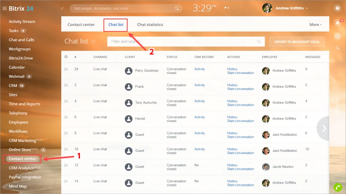Click the 3:29 PM clock display
This screenshot has width=346, height=194.
click(204, 8)
